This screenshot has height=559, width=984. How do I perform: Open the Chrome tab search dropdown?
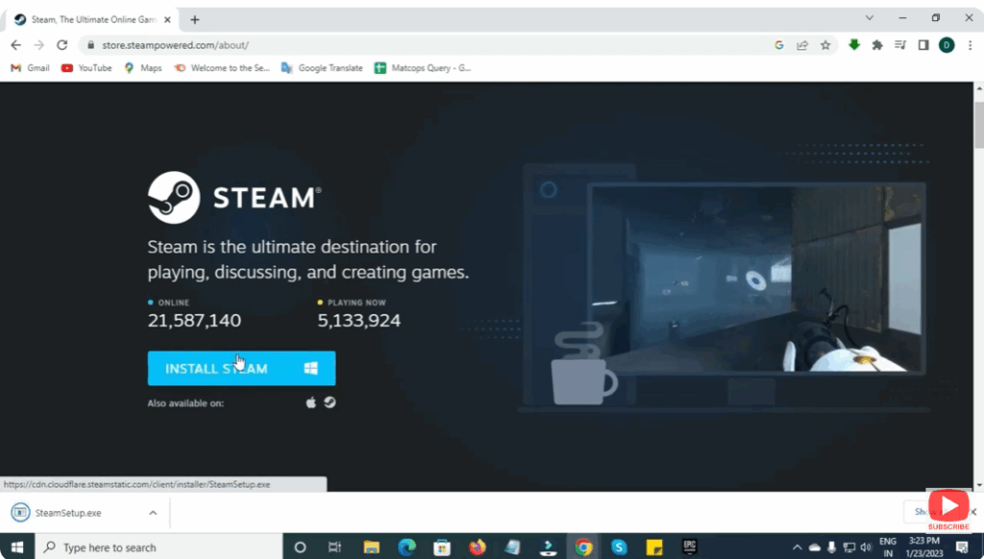[869, 17]
